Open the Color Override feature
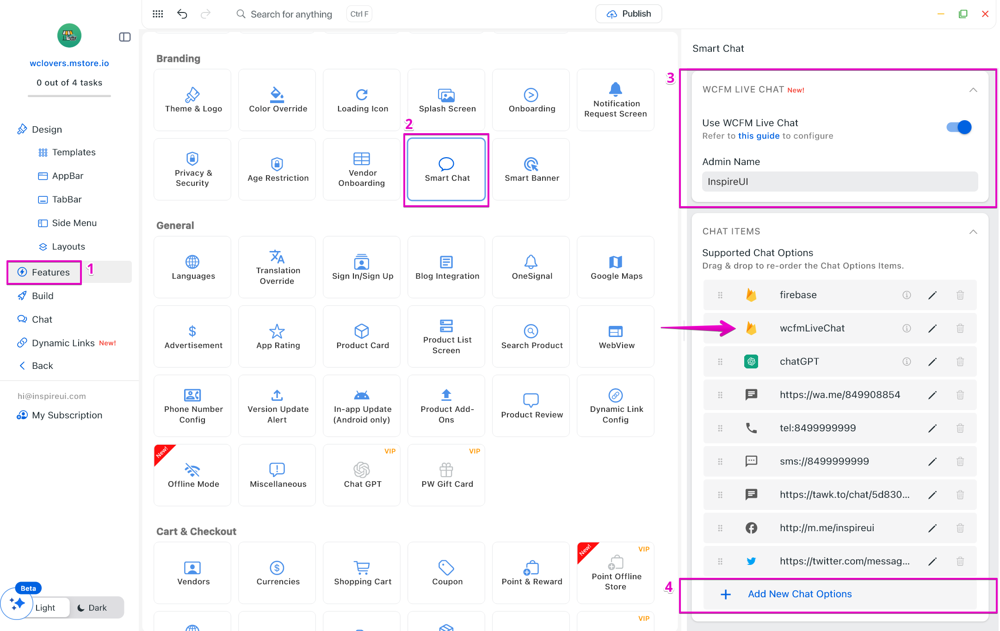 click(x=278, y=100)
